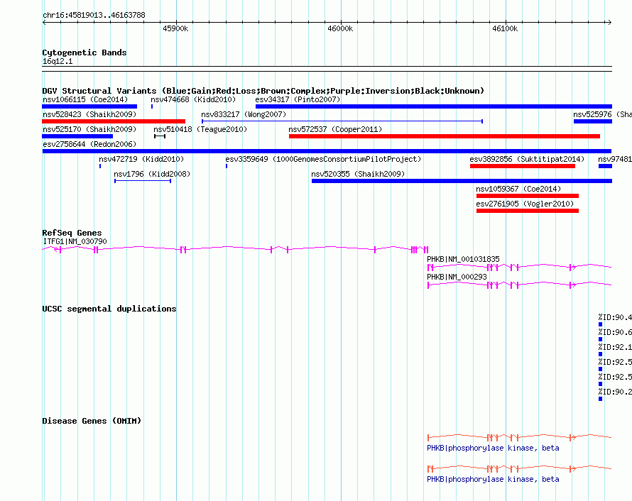Image resolution: width=632 pixels, height=501 pixels.
Task: Click the Disease Genes (OMIM) track title
Action: [92, 421]
